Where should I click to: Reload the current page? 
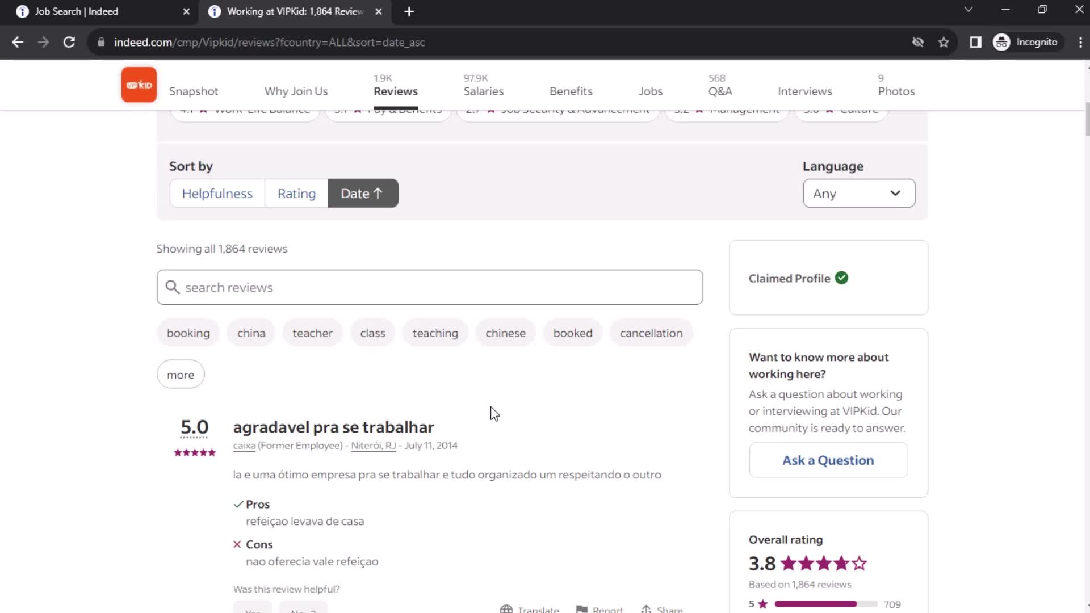pos(69,42)
